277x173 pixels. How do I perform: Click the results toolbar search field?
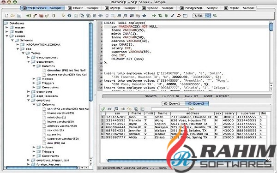pos(170,109)
